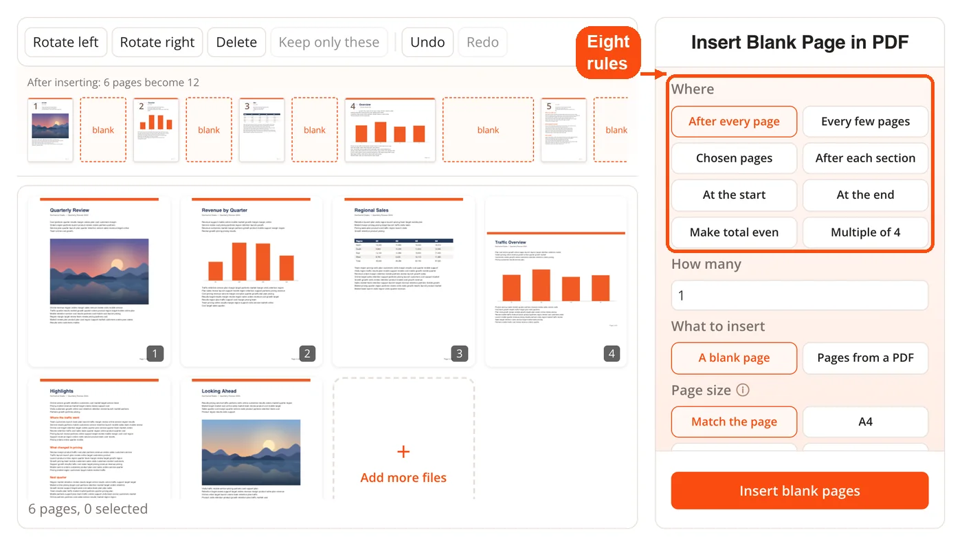
Task: Select the Regional Sales page 3 thumbnail
Action: pos(403,281)
